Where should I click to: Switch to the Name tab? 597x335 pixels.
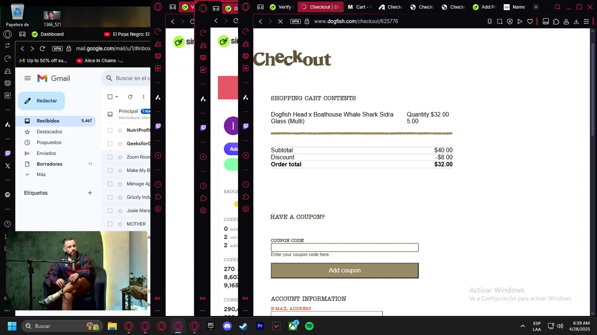(515, 7)
